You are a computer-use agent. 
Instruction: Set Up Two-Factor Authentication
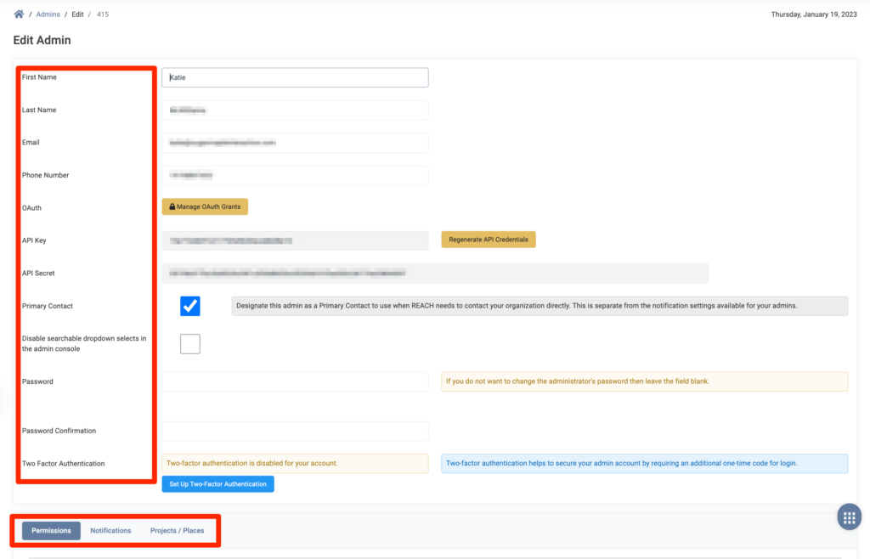tap(218, 484)
